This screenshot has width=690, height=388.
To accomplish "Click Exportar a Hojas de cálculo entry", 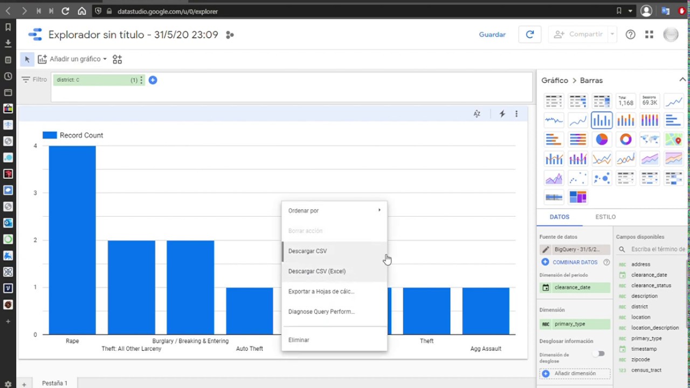I will pyautogui.click(x=334, y=292).
